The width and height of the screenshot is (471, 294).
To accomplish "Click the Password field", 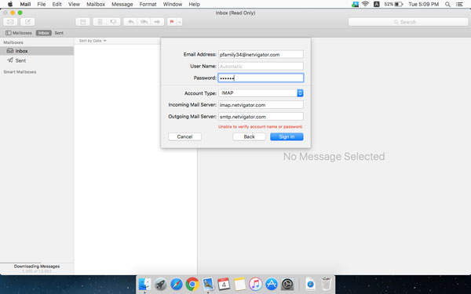I will [261, 78].
